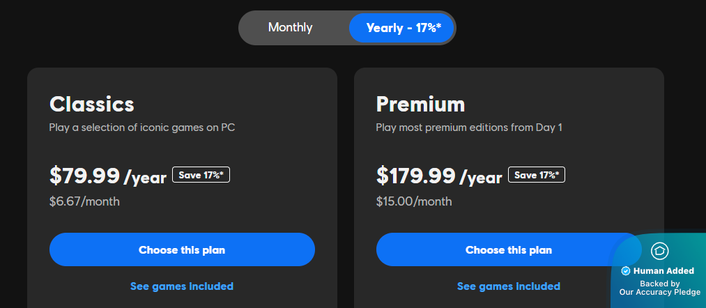Click the Classics plan heading
Image resolution: width=706 pixels, height=308 pixels.
pyautogui.click(x=91, y=105)
